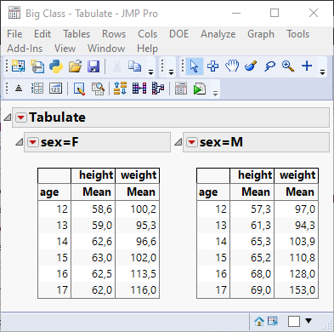Viewport: 334px width, 332px height.
Task: Open the Tools menu
Action: 298,34
